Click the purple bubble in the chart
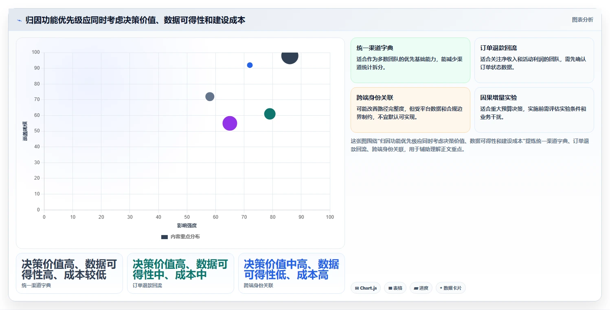 tap(230, 123)
